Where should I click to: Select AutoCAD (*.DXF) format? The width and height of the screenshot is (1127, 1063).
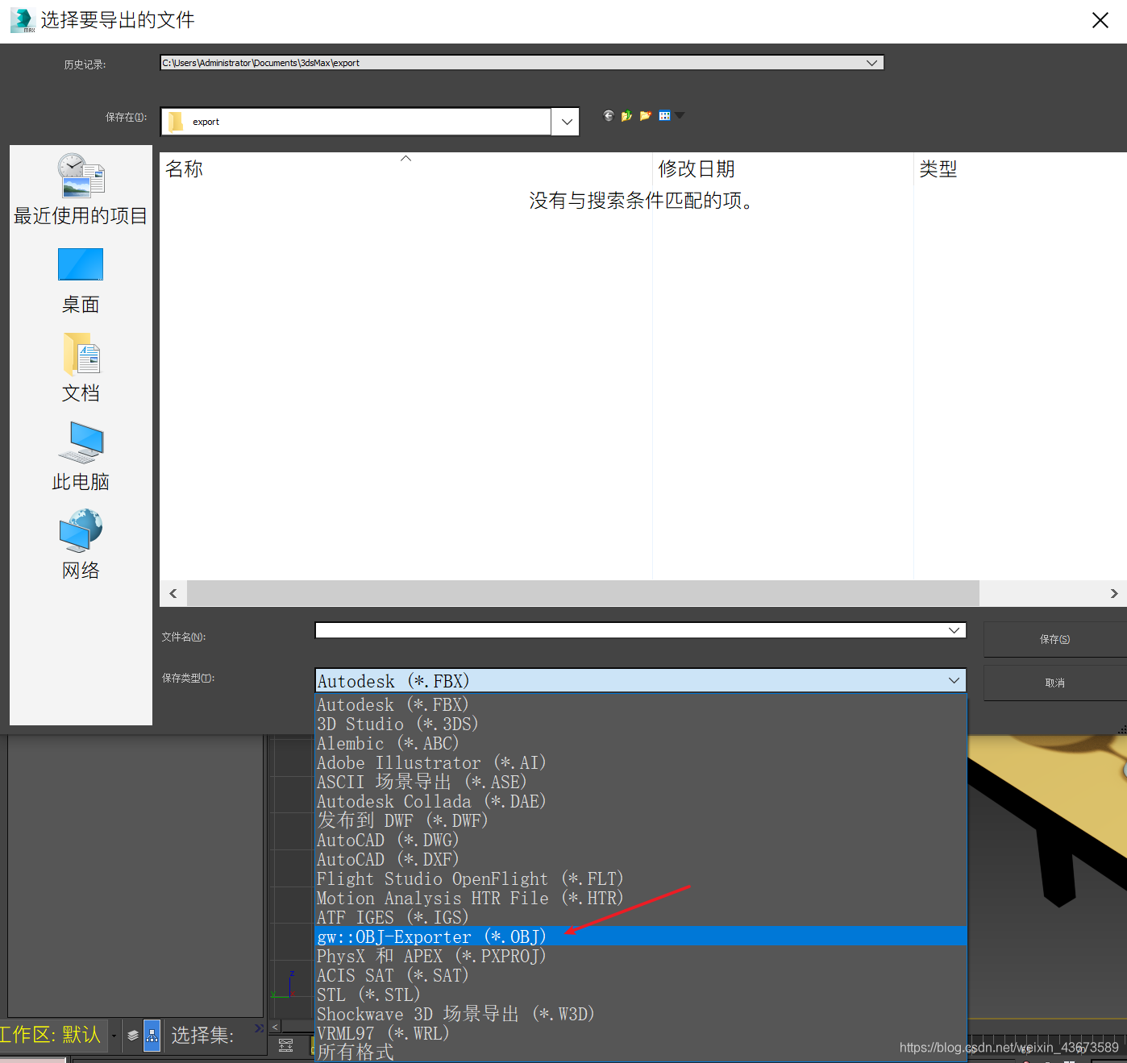coord(641,859)
